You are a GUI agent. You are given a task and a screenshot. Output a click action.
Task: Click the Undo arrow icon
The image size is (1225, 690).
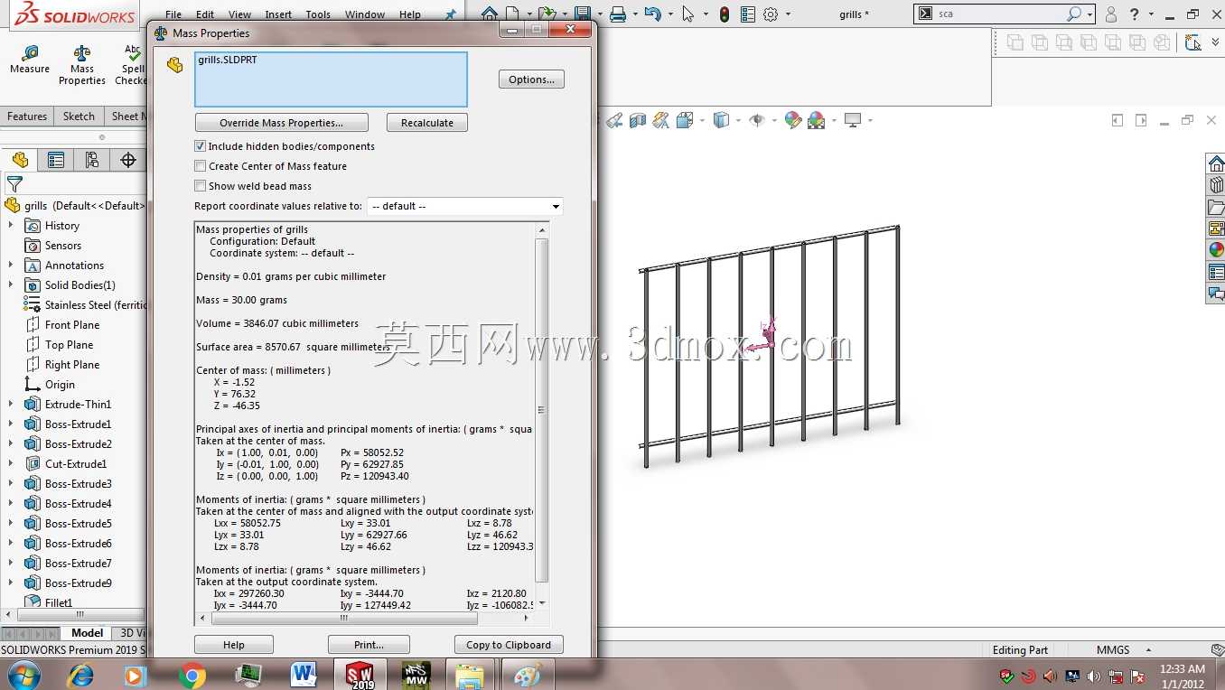[x=653, y=14]
